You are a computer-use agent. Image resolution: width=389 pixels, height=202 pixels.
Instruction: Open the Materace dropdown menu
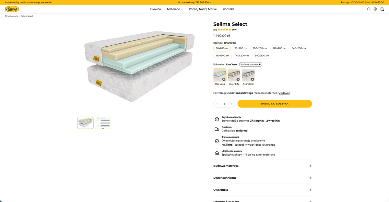pyautogui.click(x=175, y=9)
